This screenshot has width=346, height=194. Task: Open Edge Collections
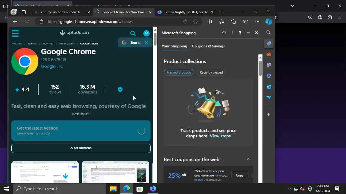click(x=234, y=22)
